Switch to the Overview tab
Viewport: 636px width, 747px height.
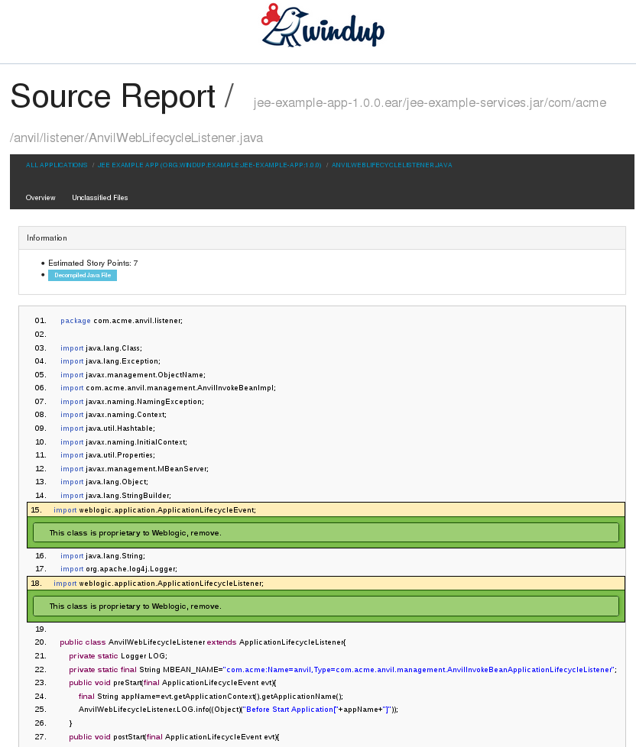[x=41, y=198]
